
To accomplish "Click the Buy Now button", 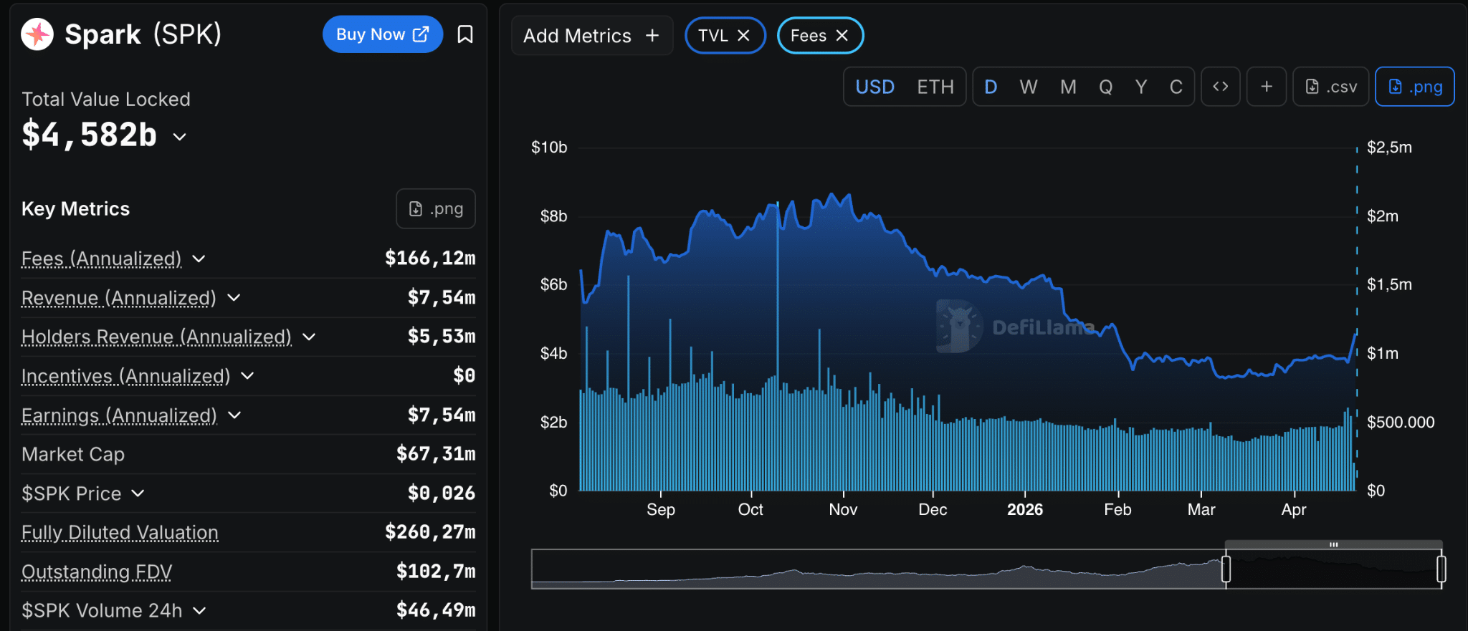I will [382, 34].
